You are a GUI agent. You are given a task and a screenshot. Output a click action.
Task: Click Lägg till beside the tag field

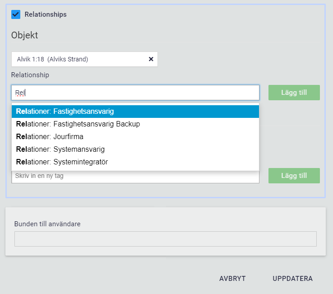(294, 176)
